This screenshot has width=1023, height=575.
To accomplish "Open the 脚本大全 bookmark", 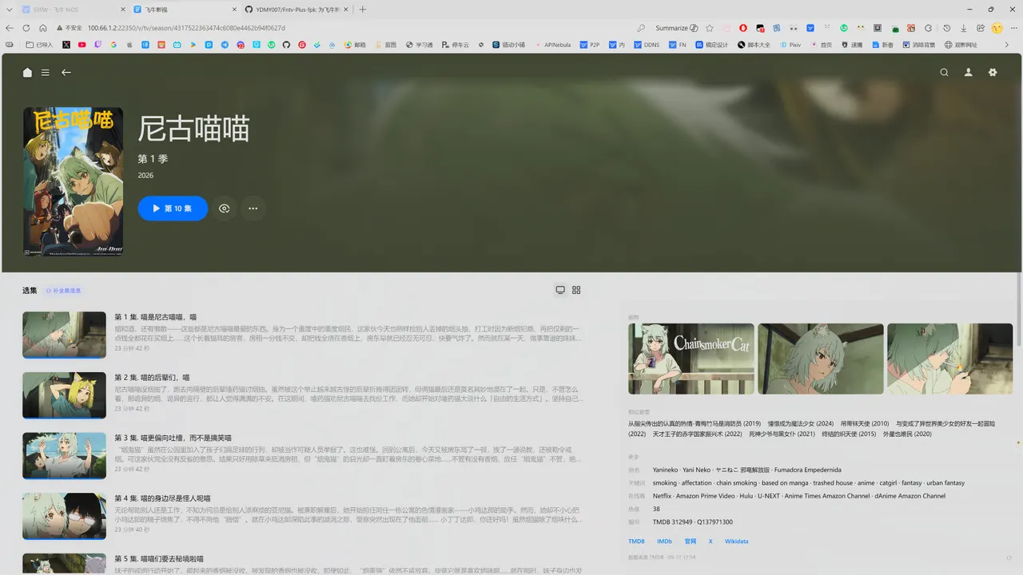I will (754, 45).
